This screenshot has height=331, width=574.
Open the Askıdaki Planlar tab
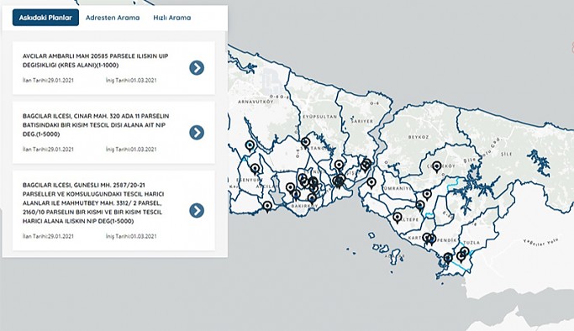click(x=45, y=18)
